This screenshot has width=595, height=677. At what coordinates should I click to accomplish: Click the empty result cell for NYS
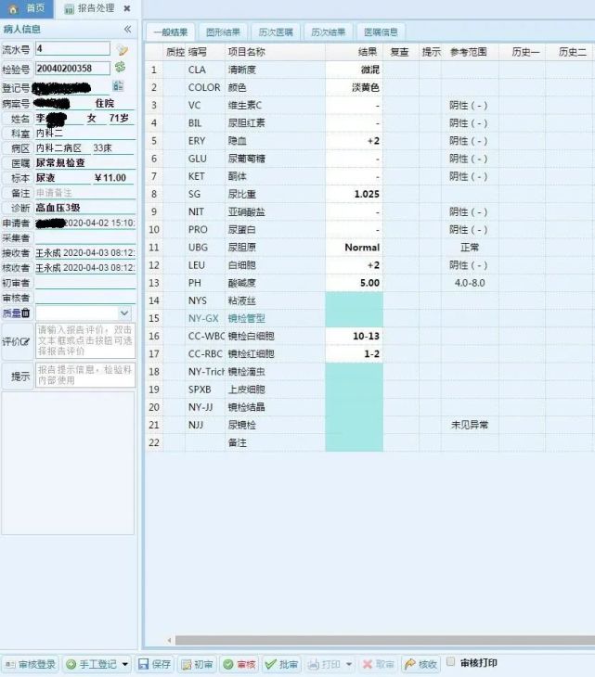(354, 300)
